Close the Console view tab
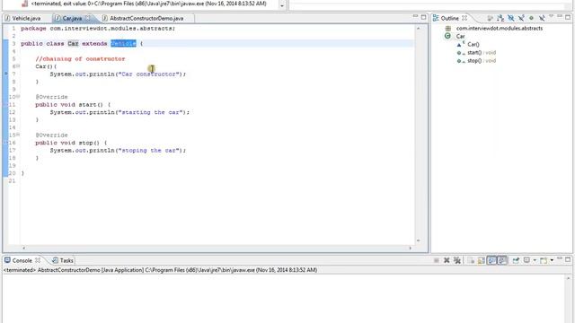 click(x=38, y=260)
